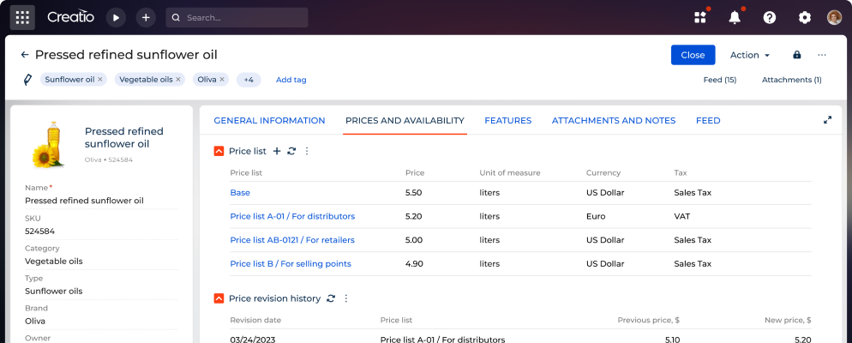852x343 pixels.
Task: Click the back arrow beside product title
Action: (x=25, y=55)
